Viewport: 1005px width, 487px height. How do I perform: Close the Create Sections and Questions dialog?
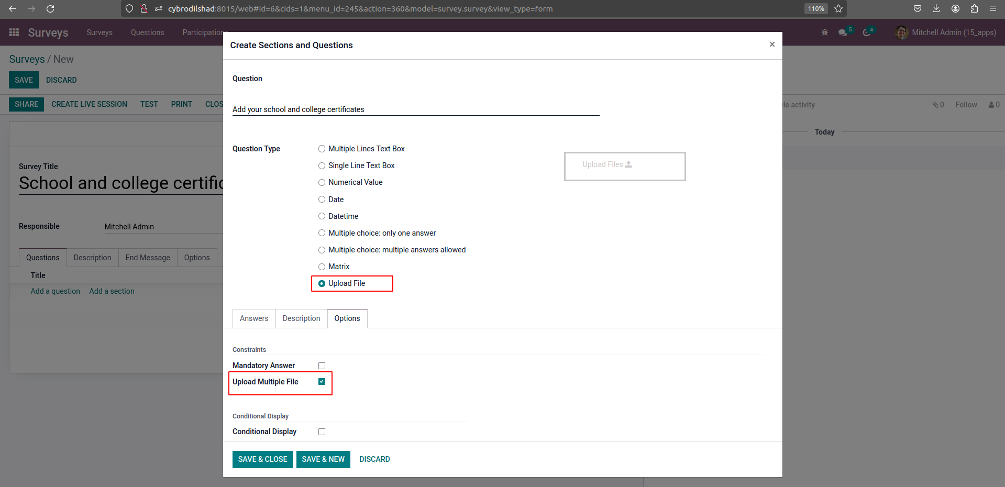pyautogui.click(x=772, y=45)
